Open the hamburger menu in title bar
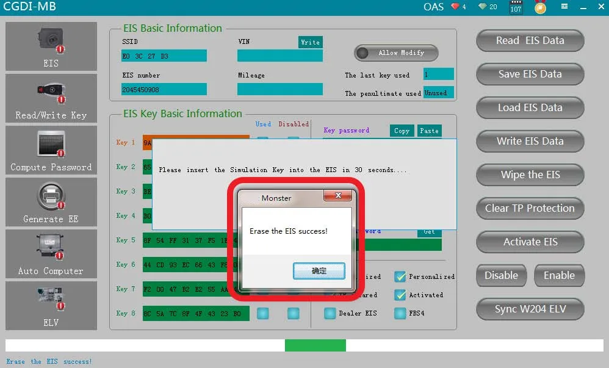The width and height of the screenshot is (609, 368). [x=564, y=7]
